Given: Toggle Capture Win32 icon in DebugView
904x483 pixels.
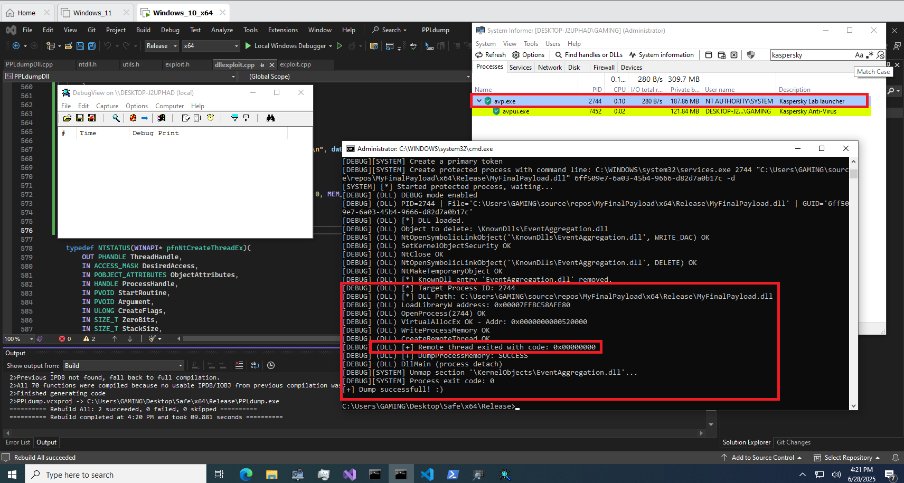Looking at the screenshot, I should click(x=161, y=118).
